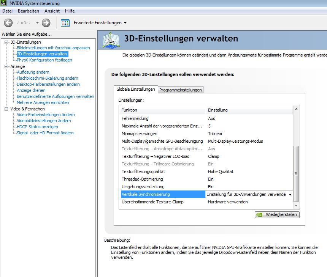327x277 pixels.
Task: Open Desktop-Farbeinstellungen ändern
Action: 48,84
